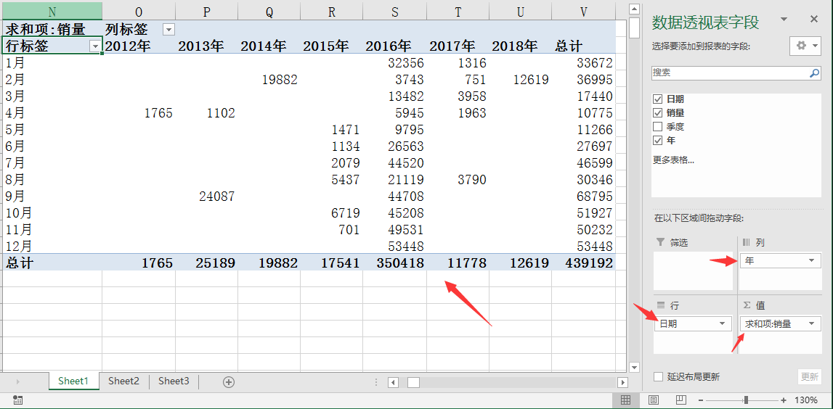Viewport: 833px width, 409px height.
Task: Select column V header
Action: 583,12
